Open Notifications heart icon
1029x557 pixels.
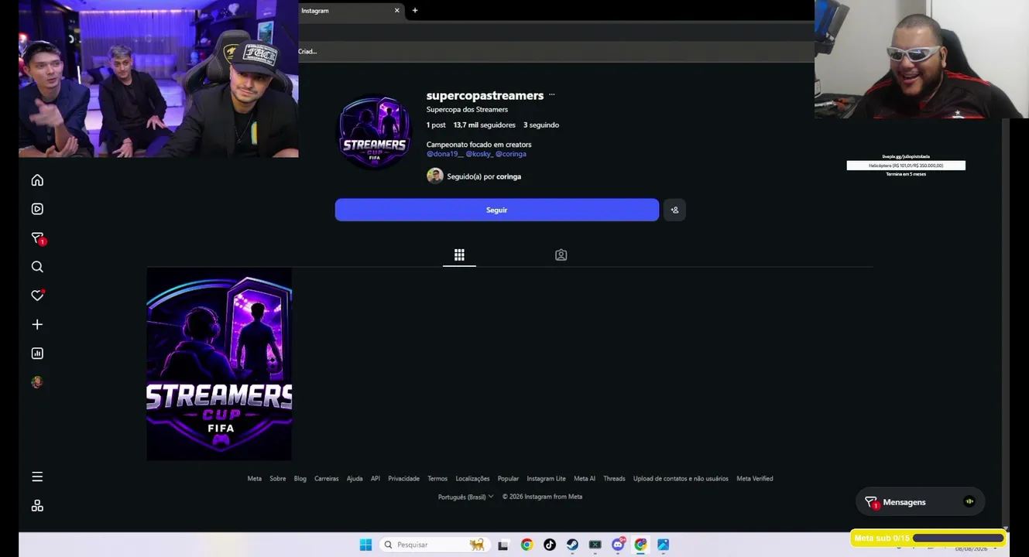[x=37, y=296]
